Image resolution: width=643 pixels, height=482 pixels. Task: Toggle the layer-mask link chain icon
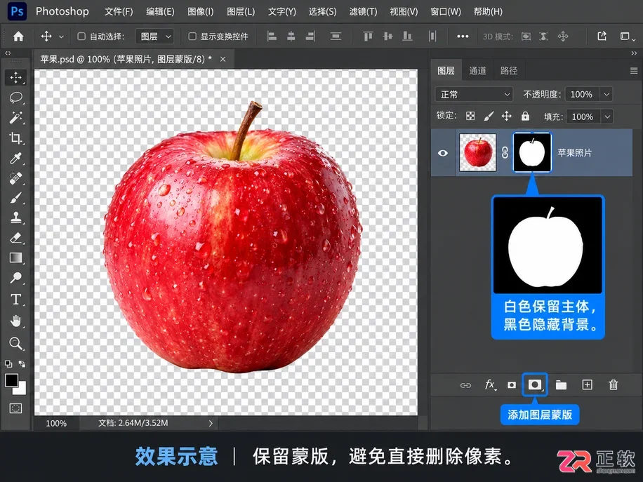click(505, 152)
